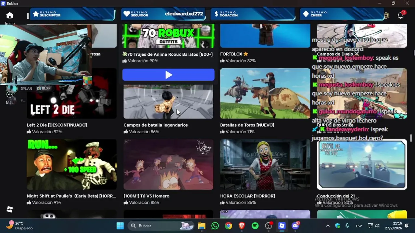The image size is (415, 233).
Task: Click Dylan's avatar icon in the sidebar
Action: click(x=12, y=88)
